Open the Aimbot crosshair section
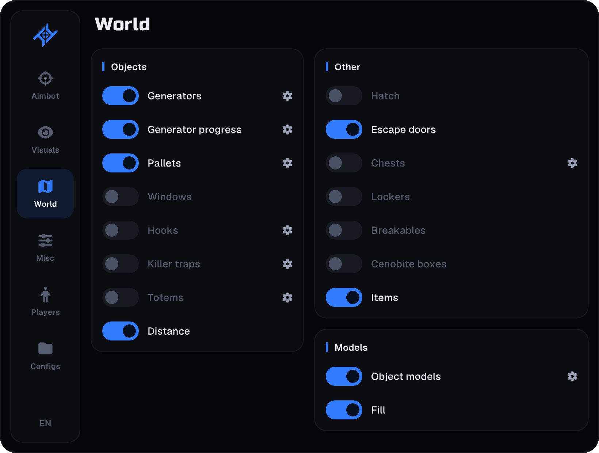Screen dimensions: 599x453 pos(45,85)
